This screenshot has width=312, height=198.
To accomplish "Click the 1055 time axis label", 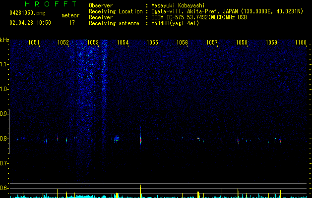I will pyautogui.click(x=152, y=43).
